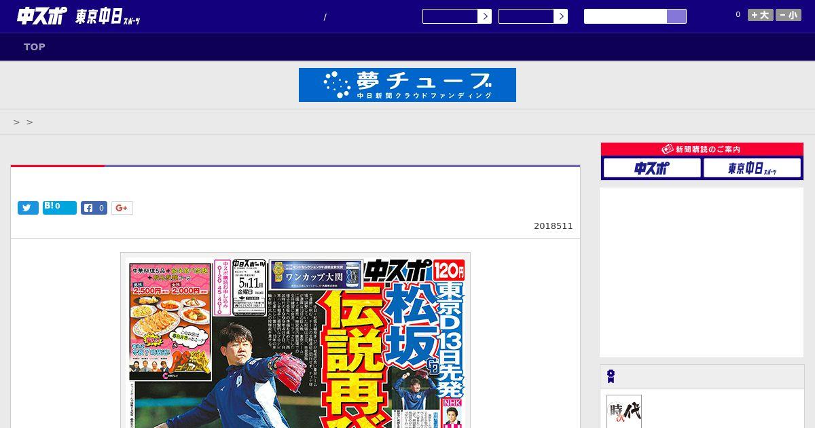815x428 pixels.
Task: Expand the second header dropdown arrow
Action: tap(560, 16)
